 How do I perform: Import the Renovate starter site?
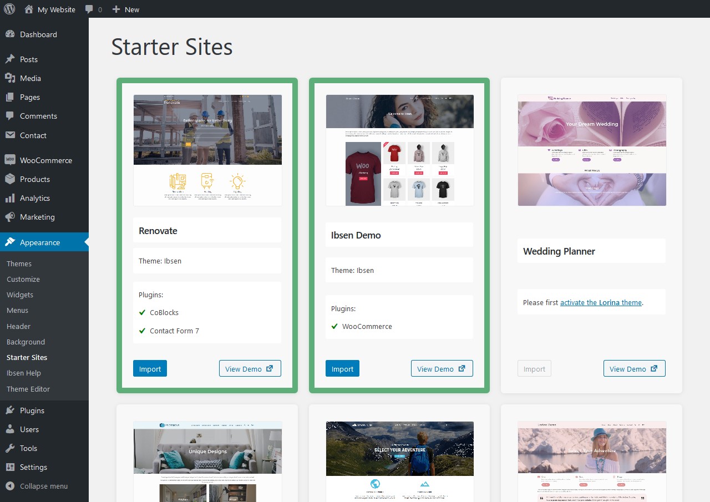point(150,368)
